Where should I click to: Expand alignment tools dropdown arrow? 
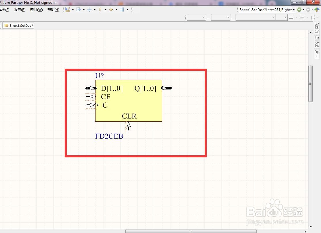pos(84,9)
